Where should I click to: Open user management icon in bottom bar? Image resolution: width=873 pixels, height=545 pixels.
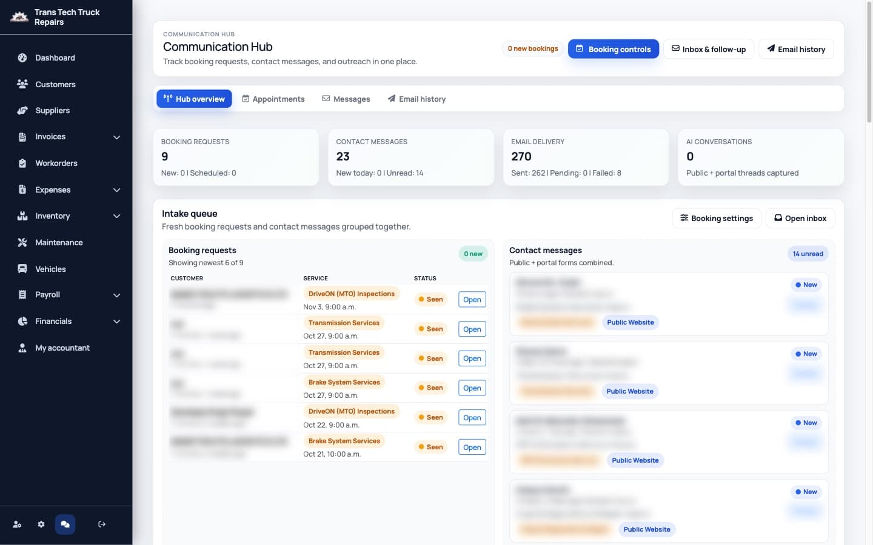17,524
